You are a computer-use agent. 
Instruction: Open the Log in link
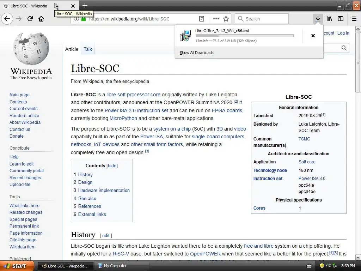tap(343, 33)
